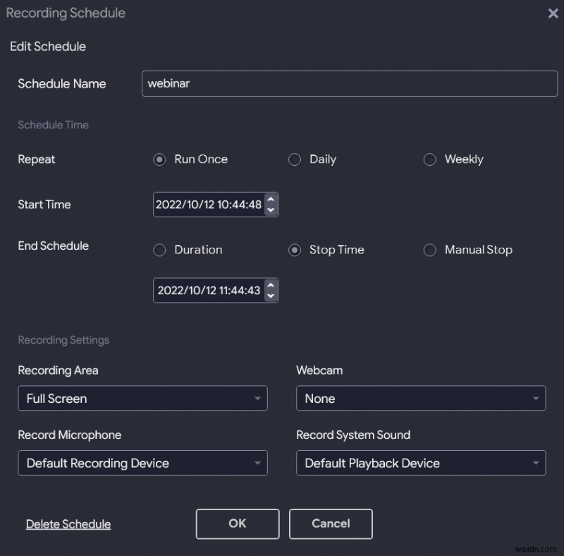Click the Start Time down stepper arrow
Viewport: 564px width, 556px height.
[271, 209]
